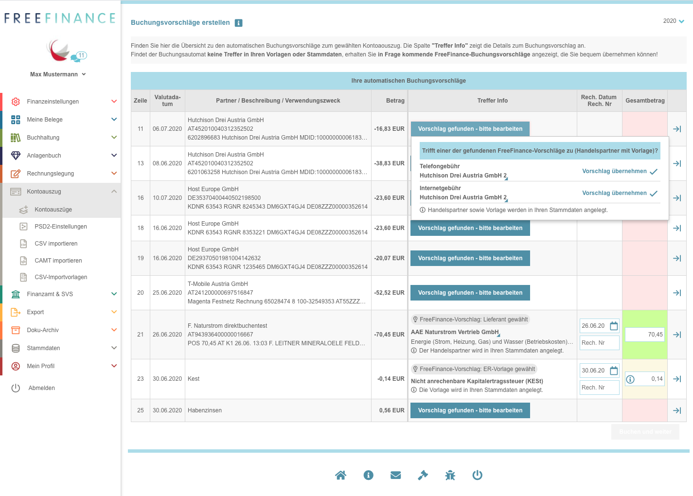Open CSV-Importvorlagen submenu item
The image size is (693, 496).
pos(61,277)
